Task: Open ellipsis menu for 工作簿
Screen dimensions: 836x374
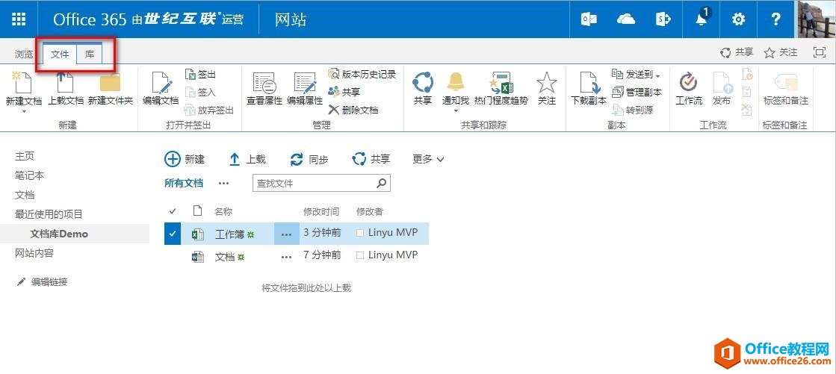Action: pyautogui.click(x=286, y=234)
